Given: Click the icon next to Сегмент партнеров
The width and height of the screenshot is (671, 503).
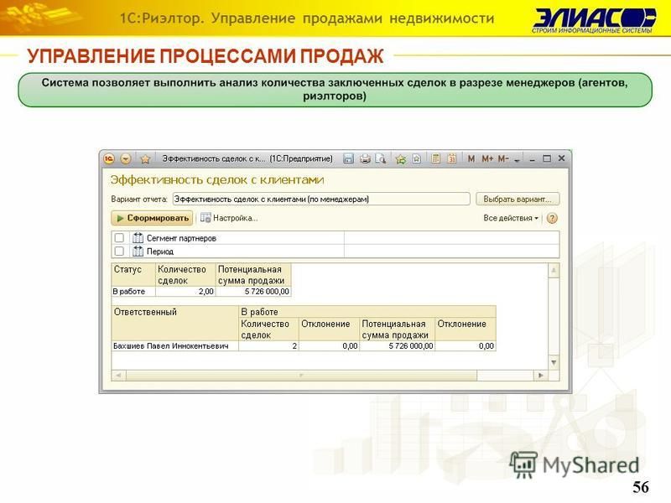Looking at the screenshot, I should point(138,238).
